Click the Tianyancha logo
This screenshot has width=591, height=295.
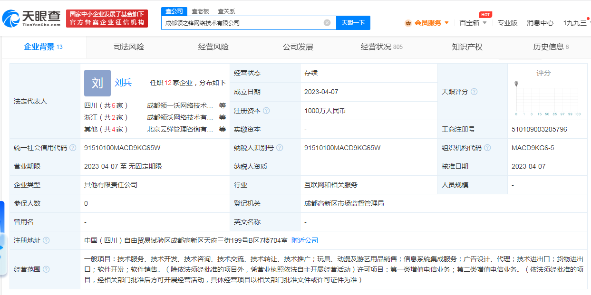click(x=31, y=19)
